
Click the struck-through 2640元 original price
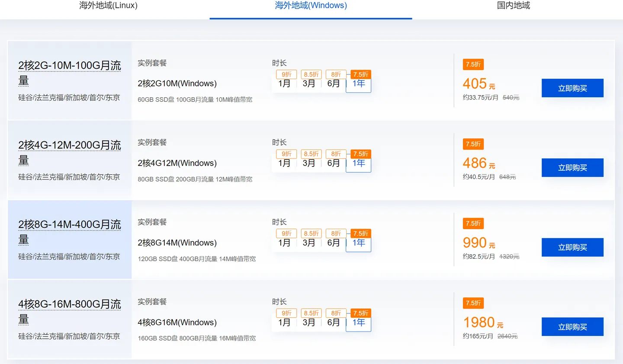(x=507, y=336)
